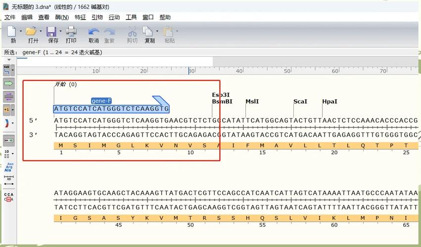Click the Open folder icon
This screenshot has width=421, height=247.
[x=31, y=32]
